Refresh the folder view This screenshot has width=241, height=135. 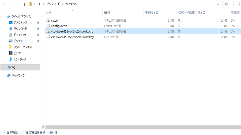point(227,4)
